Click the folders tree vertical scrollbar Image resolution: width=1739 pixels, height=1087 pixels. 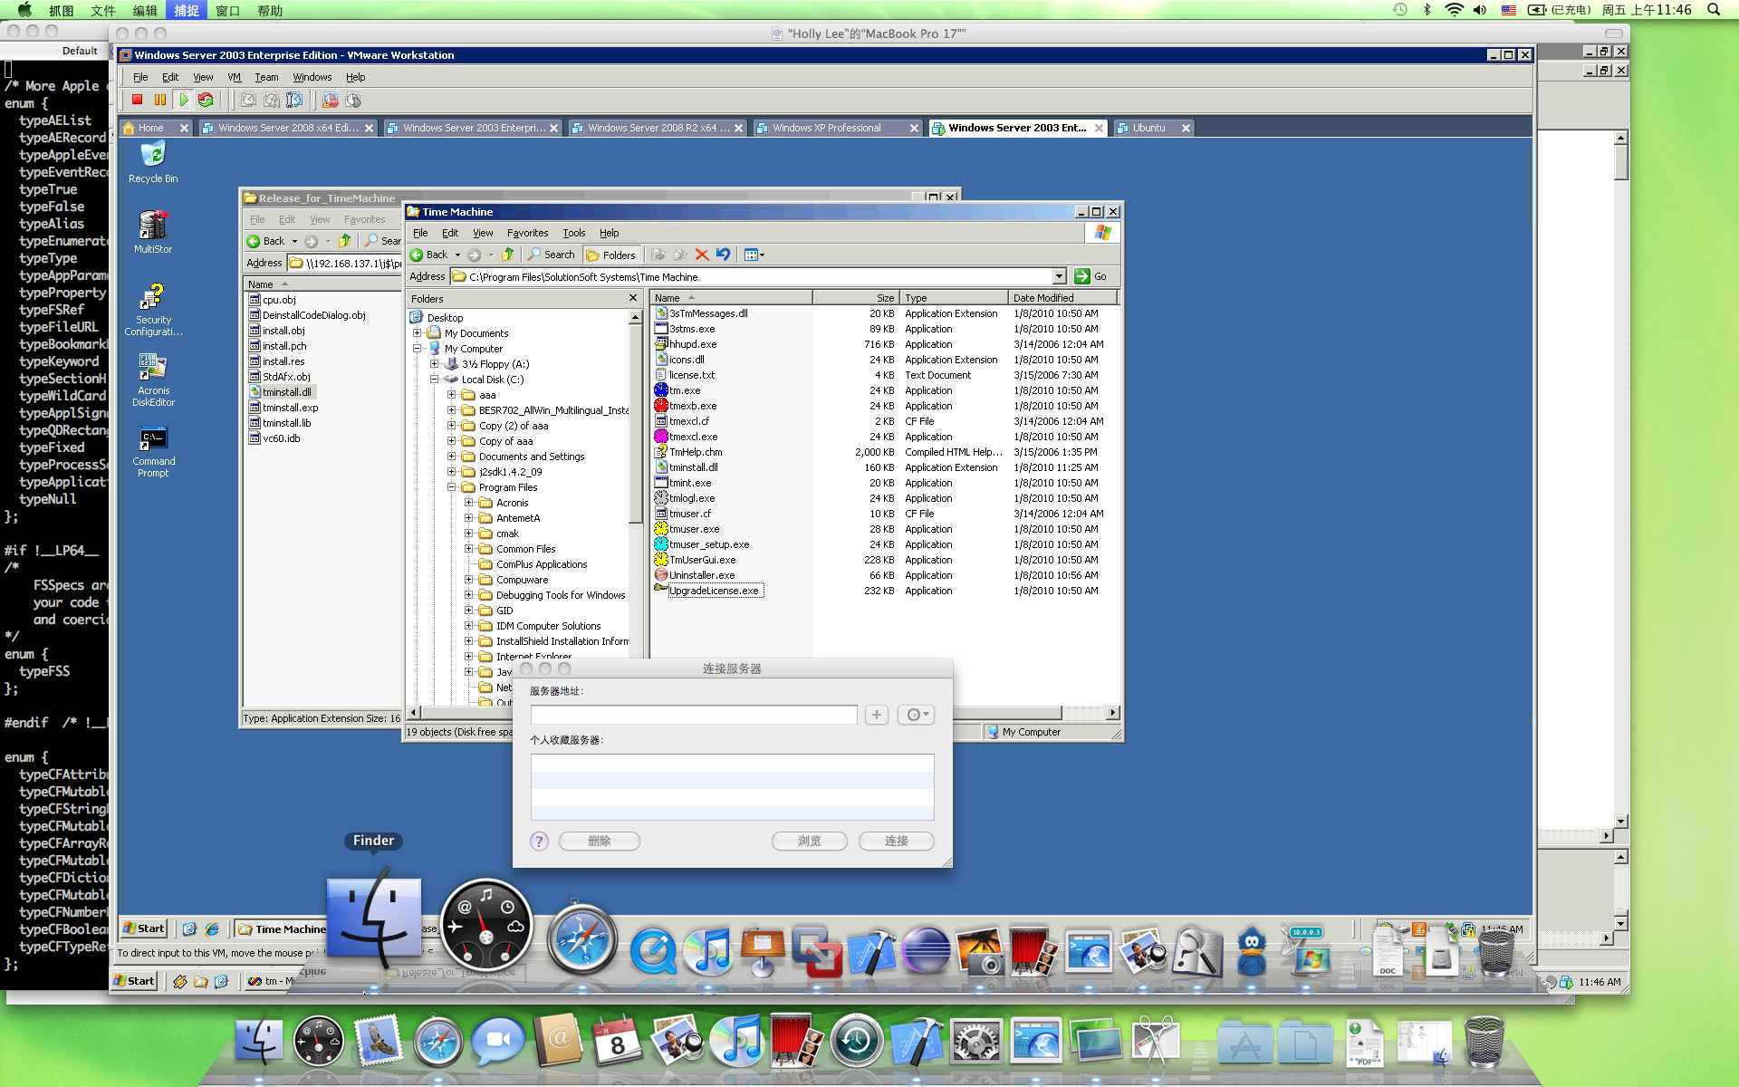click(x=636, y=424)
